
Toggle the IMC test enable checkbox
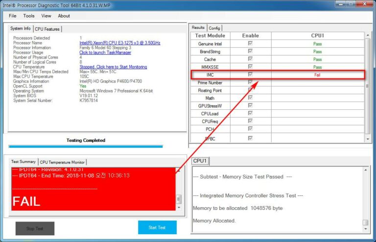click(x=251, y=75)
